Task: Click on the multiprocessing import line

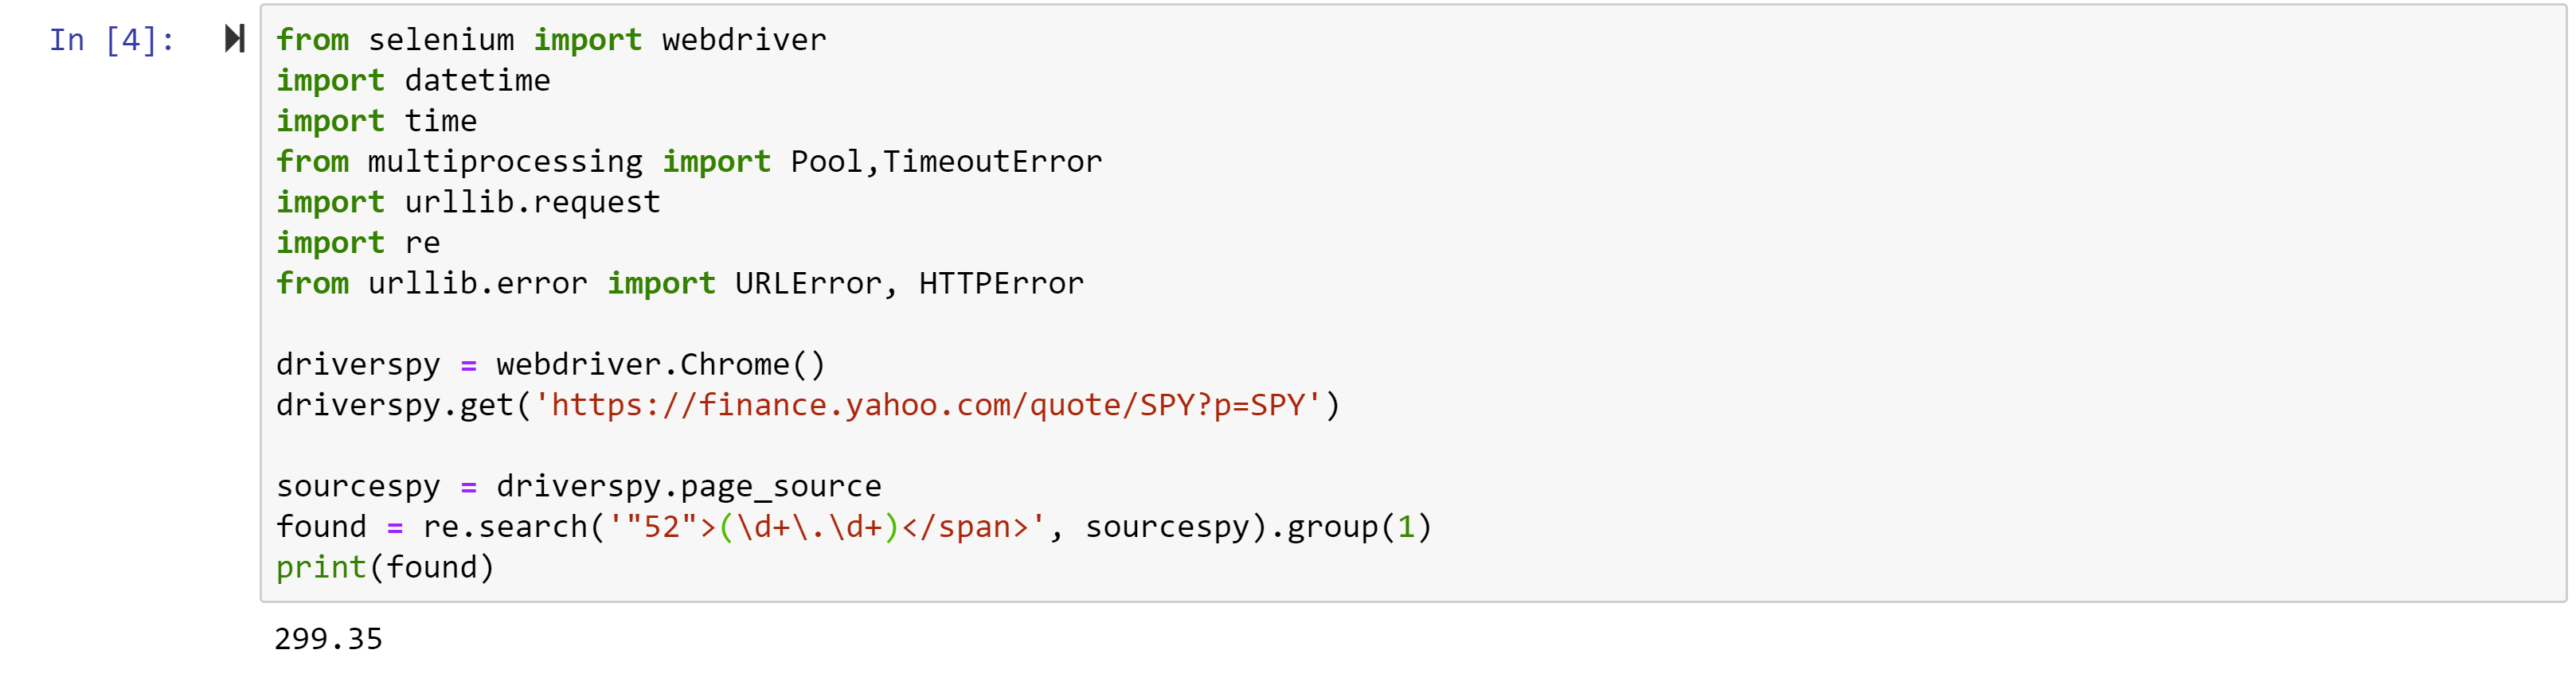Action: 689,161
